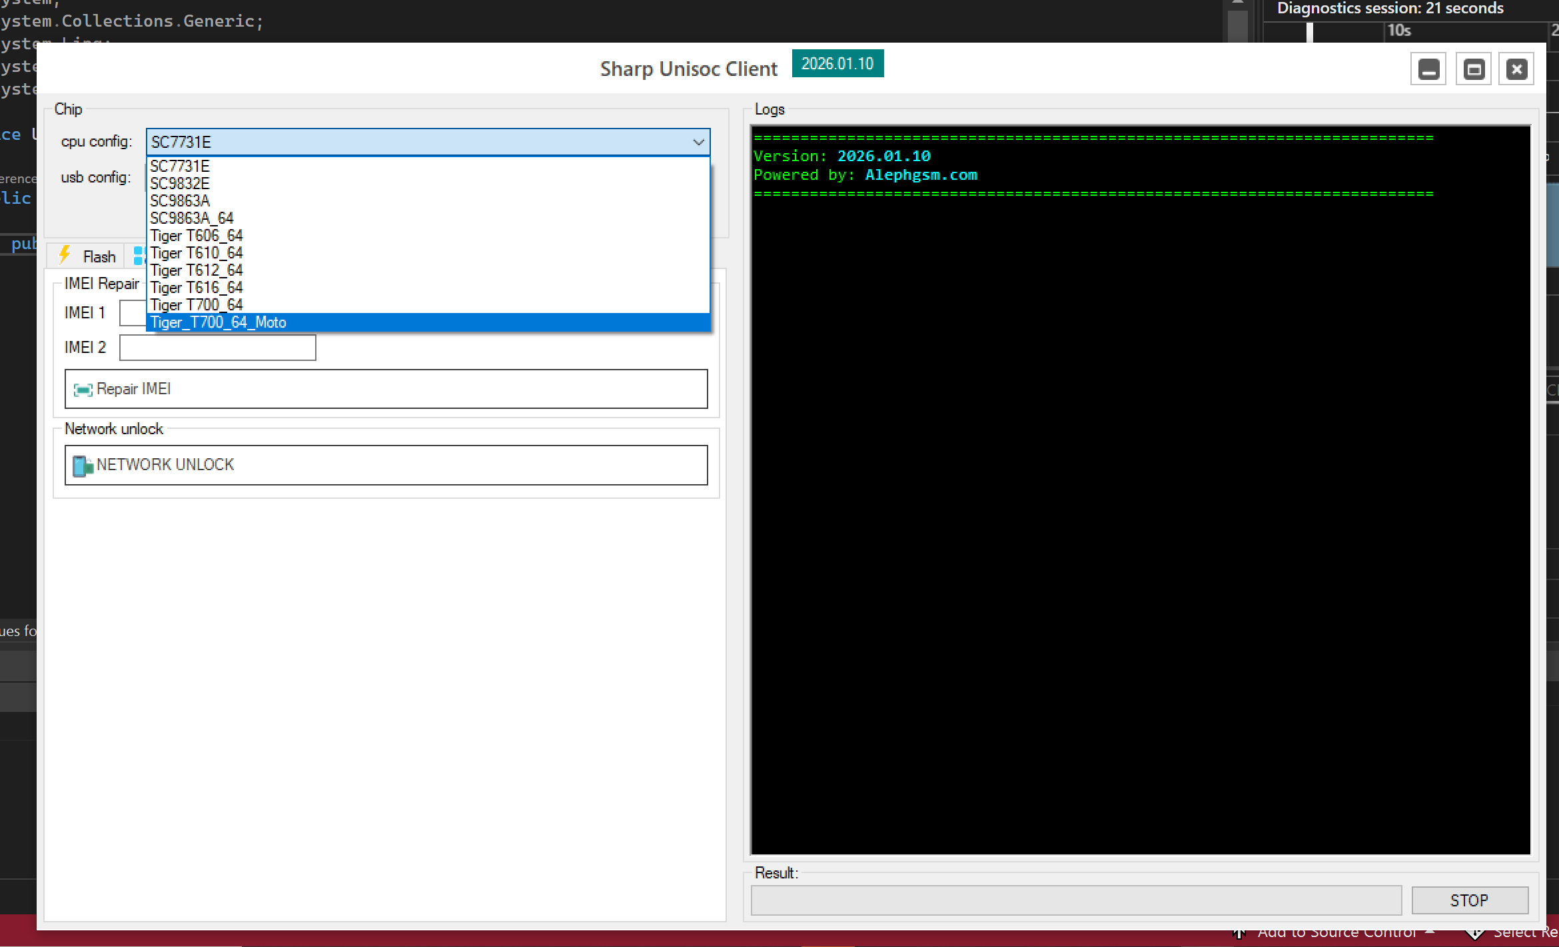Screen dimensions: 1559x947
Task: Select SC9832E from the chip list
Action: [180, 184]
